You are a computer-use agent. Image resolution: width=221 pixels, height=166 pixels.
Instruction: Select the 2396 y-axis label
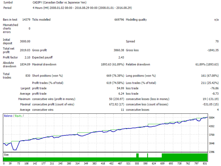click(x=212, y=152)
